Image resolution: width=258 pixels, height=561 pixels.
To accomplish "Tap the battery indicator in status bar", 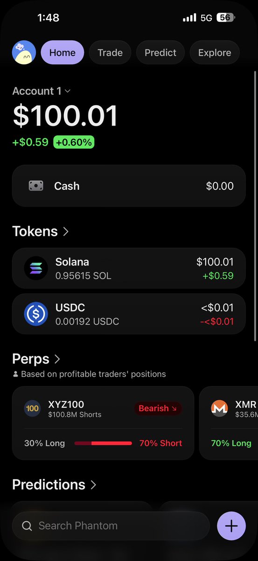I will [226, 18].
